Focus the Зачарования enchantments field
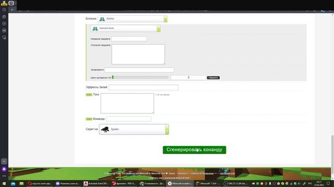Screen dimensions: 334x187 point(139,70)
